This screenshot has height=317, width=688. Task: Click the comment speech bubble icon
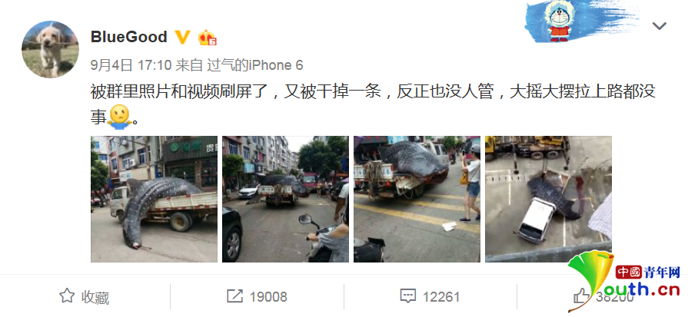(x=408, y=296)
